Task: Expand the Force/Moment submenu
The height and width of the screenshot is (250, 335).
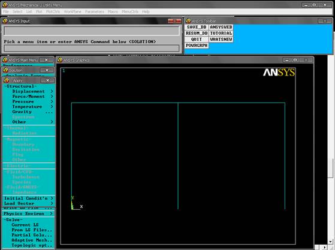Action: pyautogui.click(x=29, y=97)
